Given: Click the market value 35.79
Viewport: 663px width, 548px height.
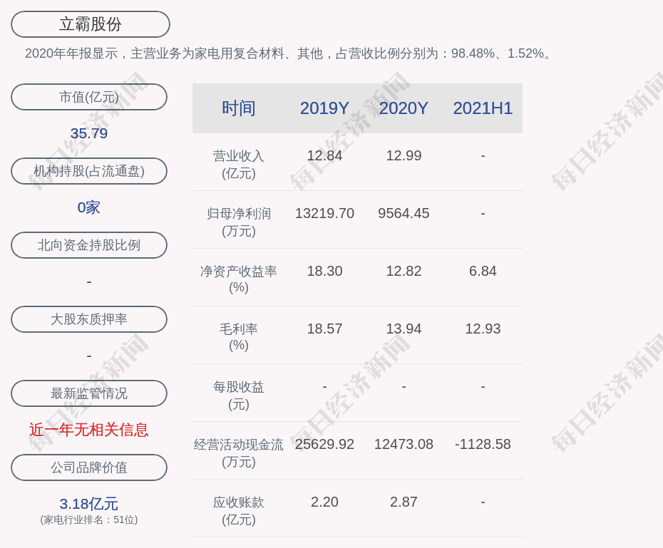Looking at the screenshot, I should (x=89, y=133).
